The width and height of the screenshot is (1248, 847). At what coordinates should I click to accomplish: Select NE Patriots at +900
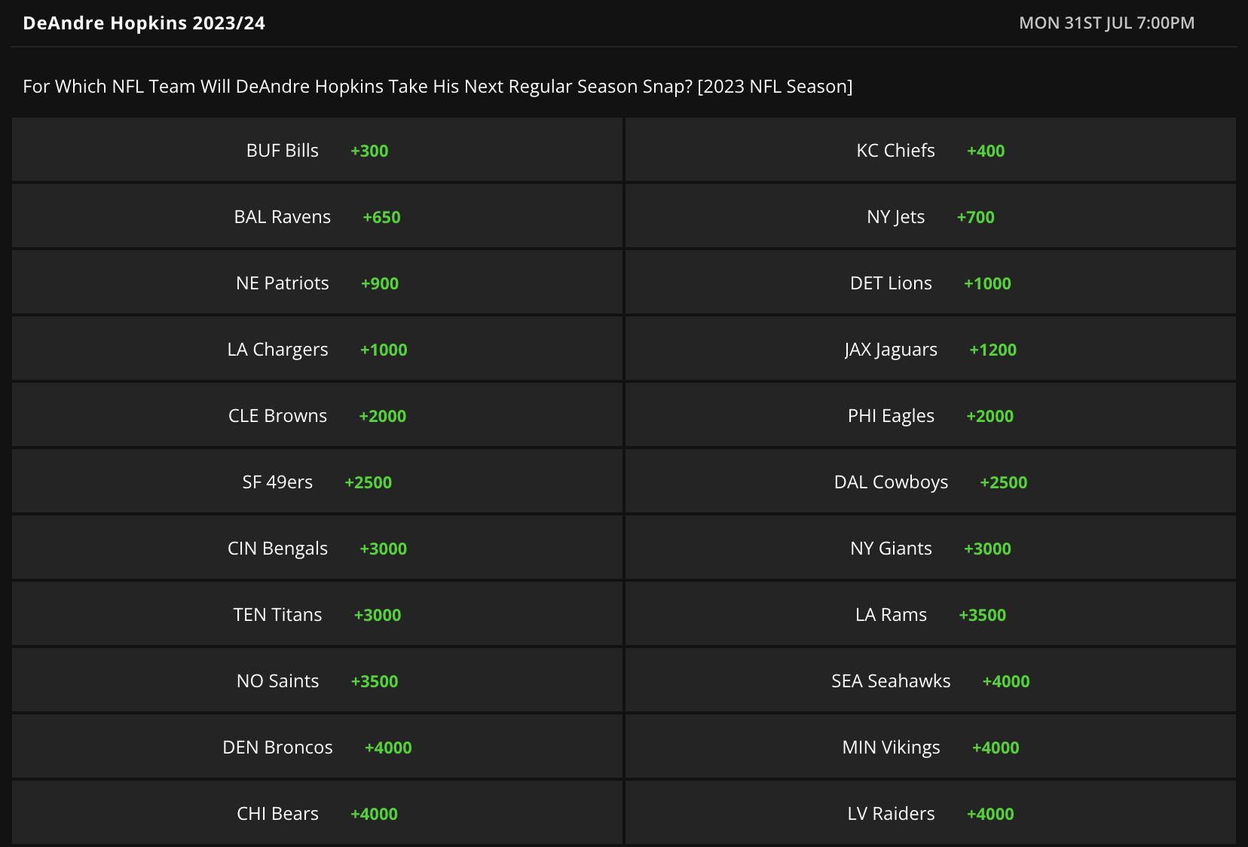317,283
